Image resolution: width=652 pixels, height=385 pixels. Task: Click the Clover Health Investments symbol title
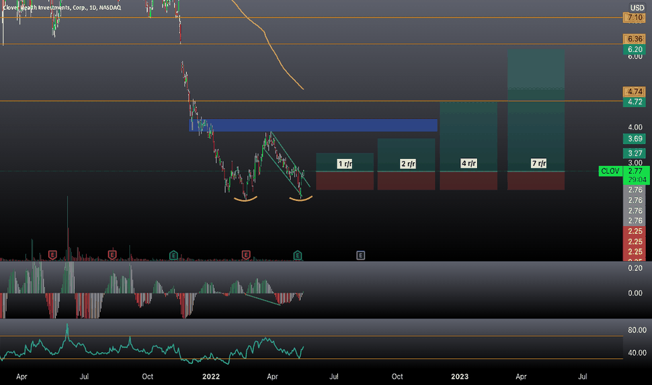pyautogui.click(x=62, y=8)
